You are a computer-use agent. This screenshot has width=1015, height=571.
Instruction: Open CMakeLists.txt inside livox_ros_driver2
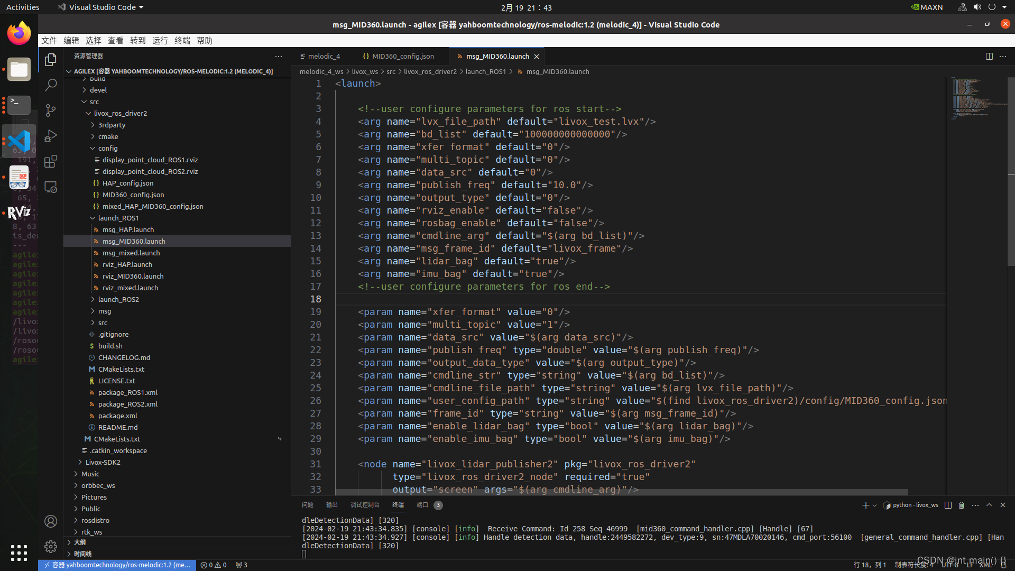tap(121, 369)
